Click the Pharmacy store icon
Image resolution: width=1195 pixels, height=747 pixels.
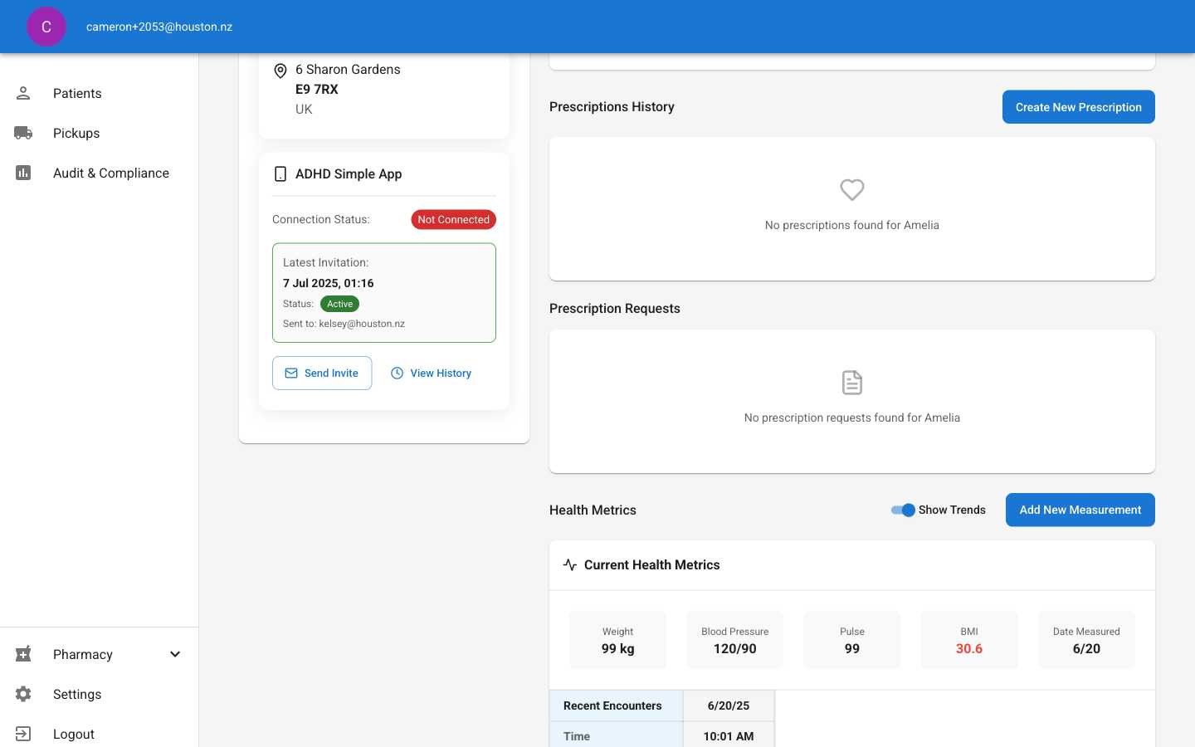(23, 654)
